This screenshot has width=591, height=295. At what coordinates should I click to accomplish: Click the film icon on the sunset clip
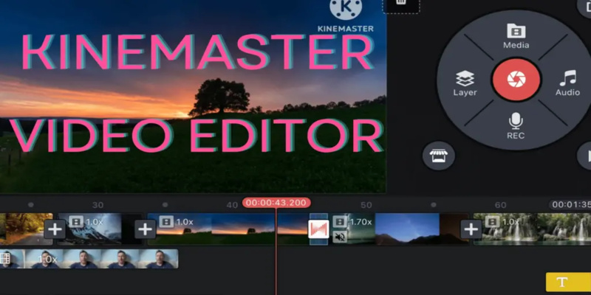166,222
